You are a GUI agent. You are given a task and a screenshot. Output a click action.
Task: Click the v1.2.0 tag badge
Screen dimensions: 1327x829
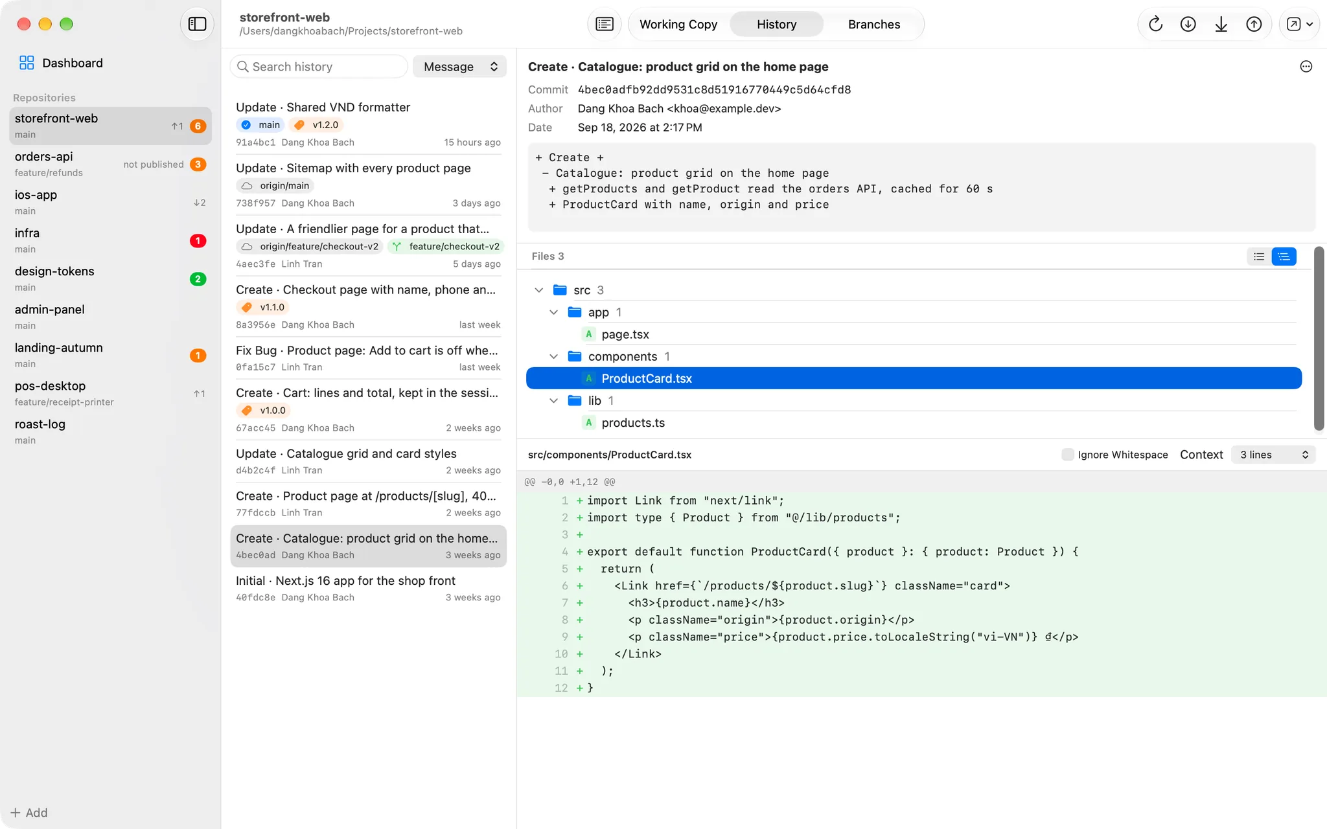[317, 125]
